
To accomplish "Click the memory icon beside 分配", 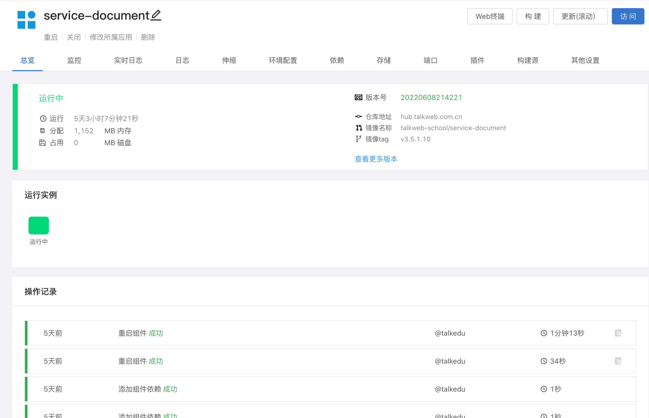I will click(43, 130).
